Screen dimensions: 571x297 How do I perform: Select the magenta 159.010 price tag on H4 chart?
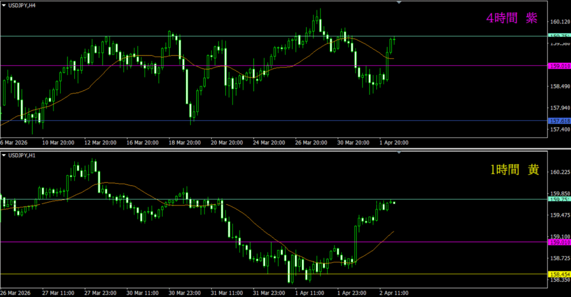click(559, 66)
